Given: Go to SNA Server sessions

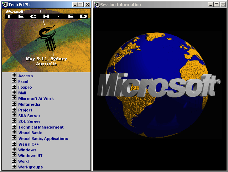Looking at the screenshot, I should pyautogui.click(x=29, y=116).
